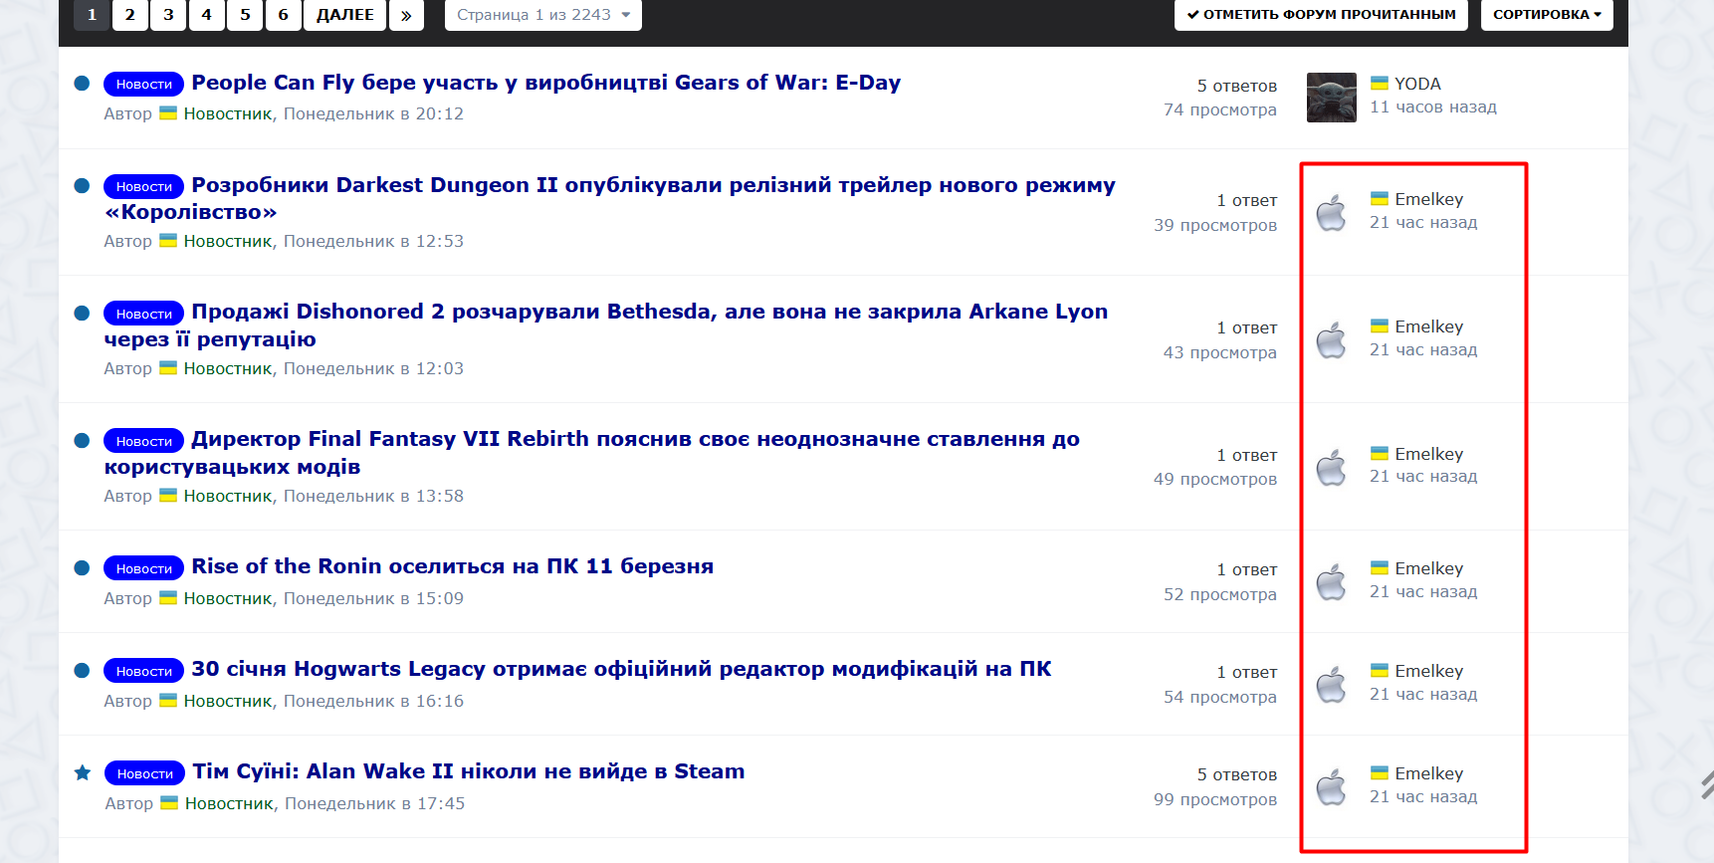The width and height of the screenshot is (1714, 863).
Task: Click Новости tag on Final Fantasy VII topic
Action: 144,442
